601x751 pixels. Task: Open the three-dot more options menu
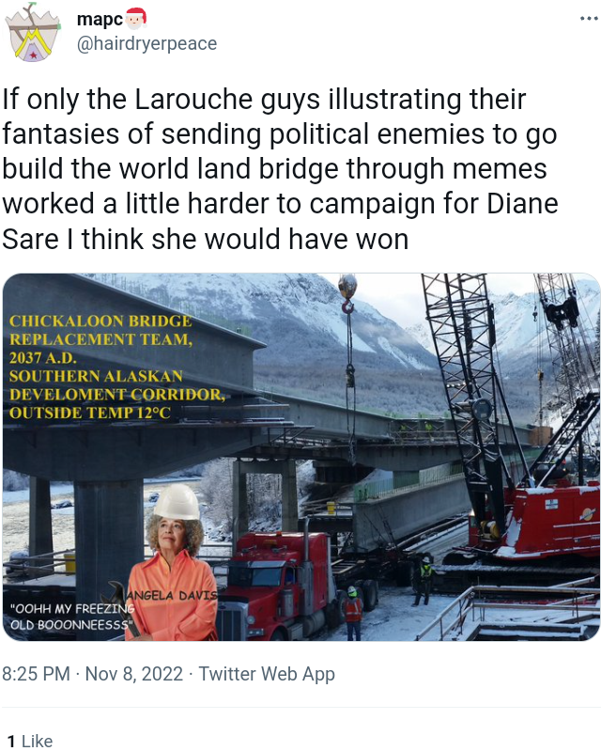pyautogui.click(x=589, y=19)
